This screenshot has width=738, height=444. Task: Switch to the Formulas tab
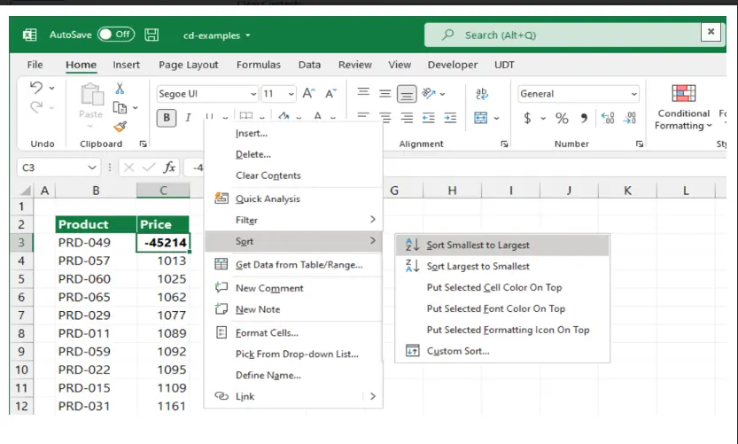[259, 65]
